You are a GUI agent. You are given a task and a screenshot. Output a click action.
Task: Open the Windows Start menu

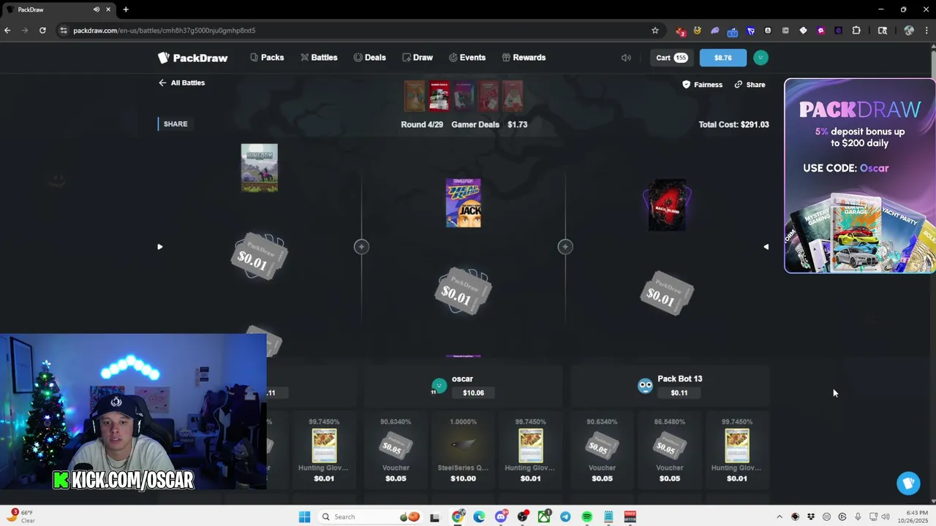(304, 517)
